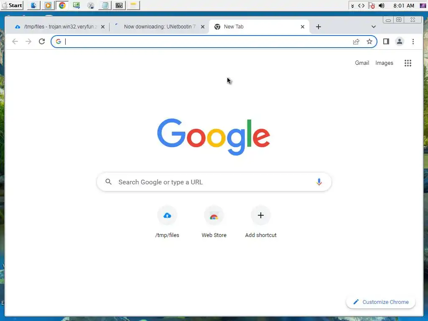Viewport: 428px width, 321px height.
Task: Click the Customize Chrome button
Action: click(381, 302)
